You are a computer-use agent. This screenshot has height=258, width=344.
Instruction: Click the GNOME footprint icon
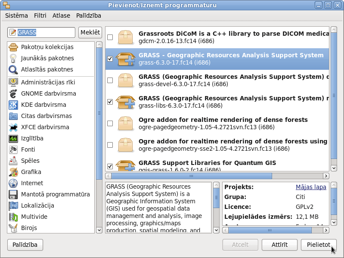(13, 93)
